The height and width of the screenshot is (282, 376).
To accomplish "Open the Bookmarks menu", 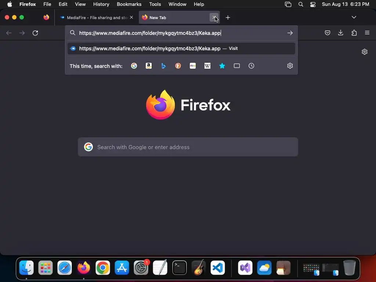I will 129,4.
